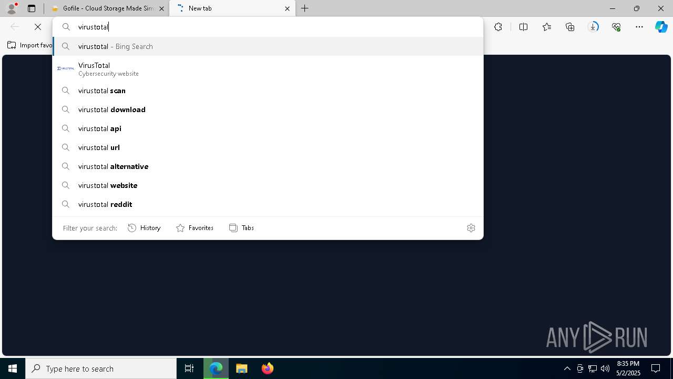Screen dimensions: 673x379
Task: Open the volume control tray icon
Action: click(x=605, y=368)
